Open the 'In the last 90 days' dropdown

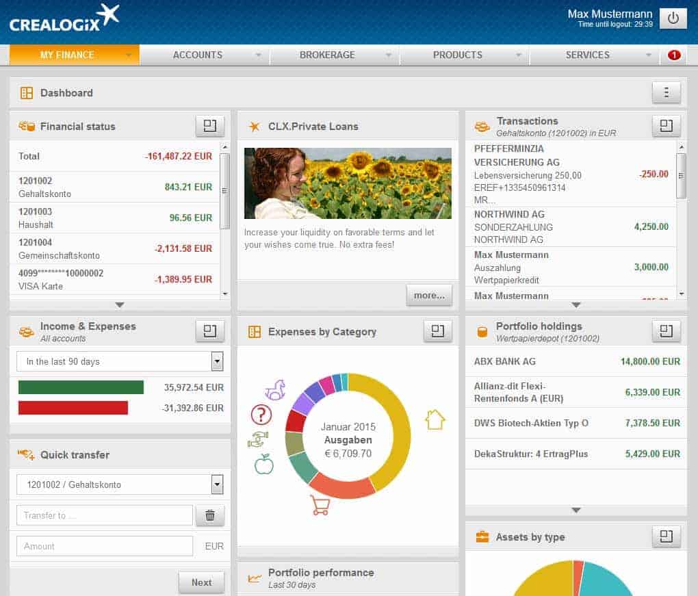point(120,361)
